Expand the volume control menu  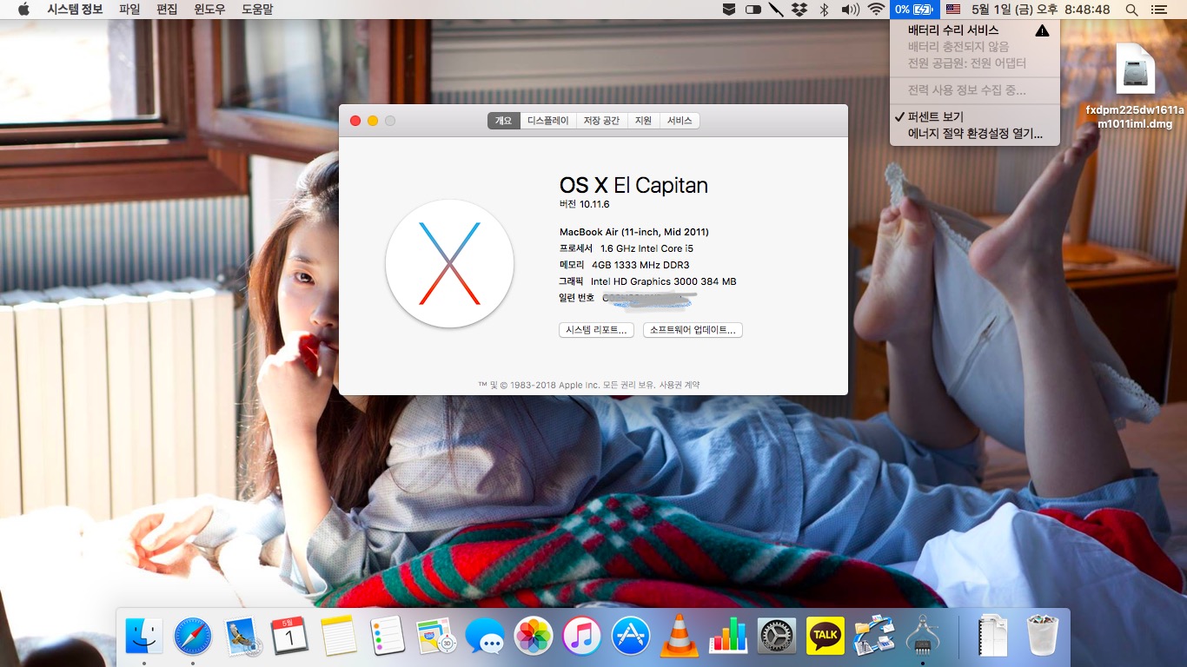pyautogui.click(x=850, y=10)
